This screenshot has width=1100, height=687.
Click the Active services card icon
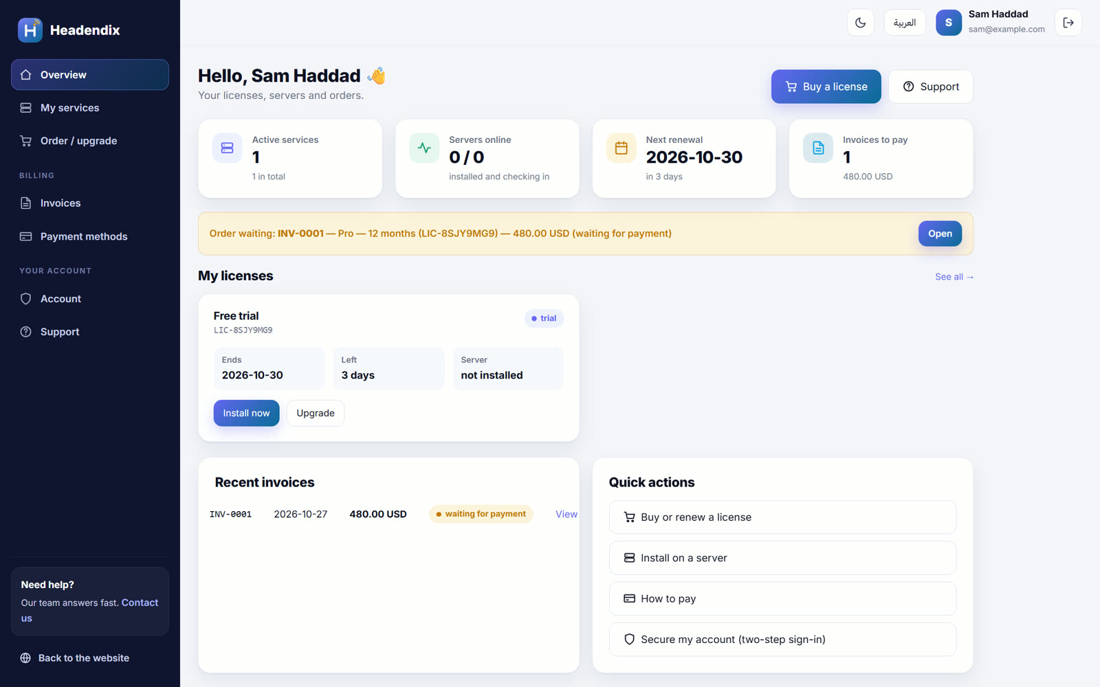tap(227, 148)
